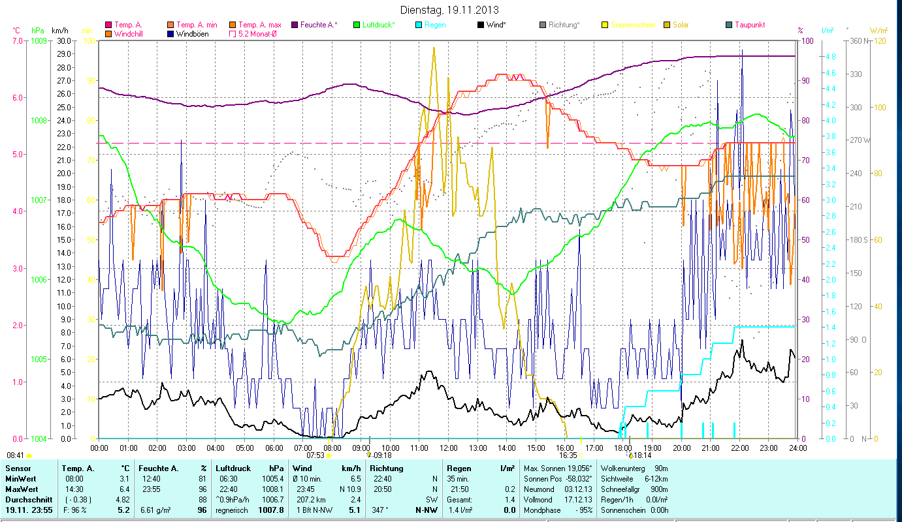Click the Sonnen Pos -58,032° entry

point(558,479)
